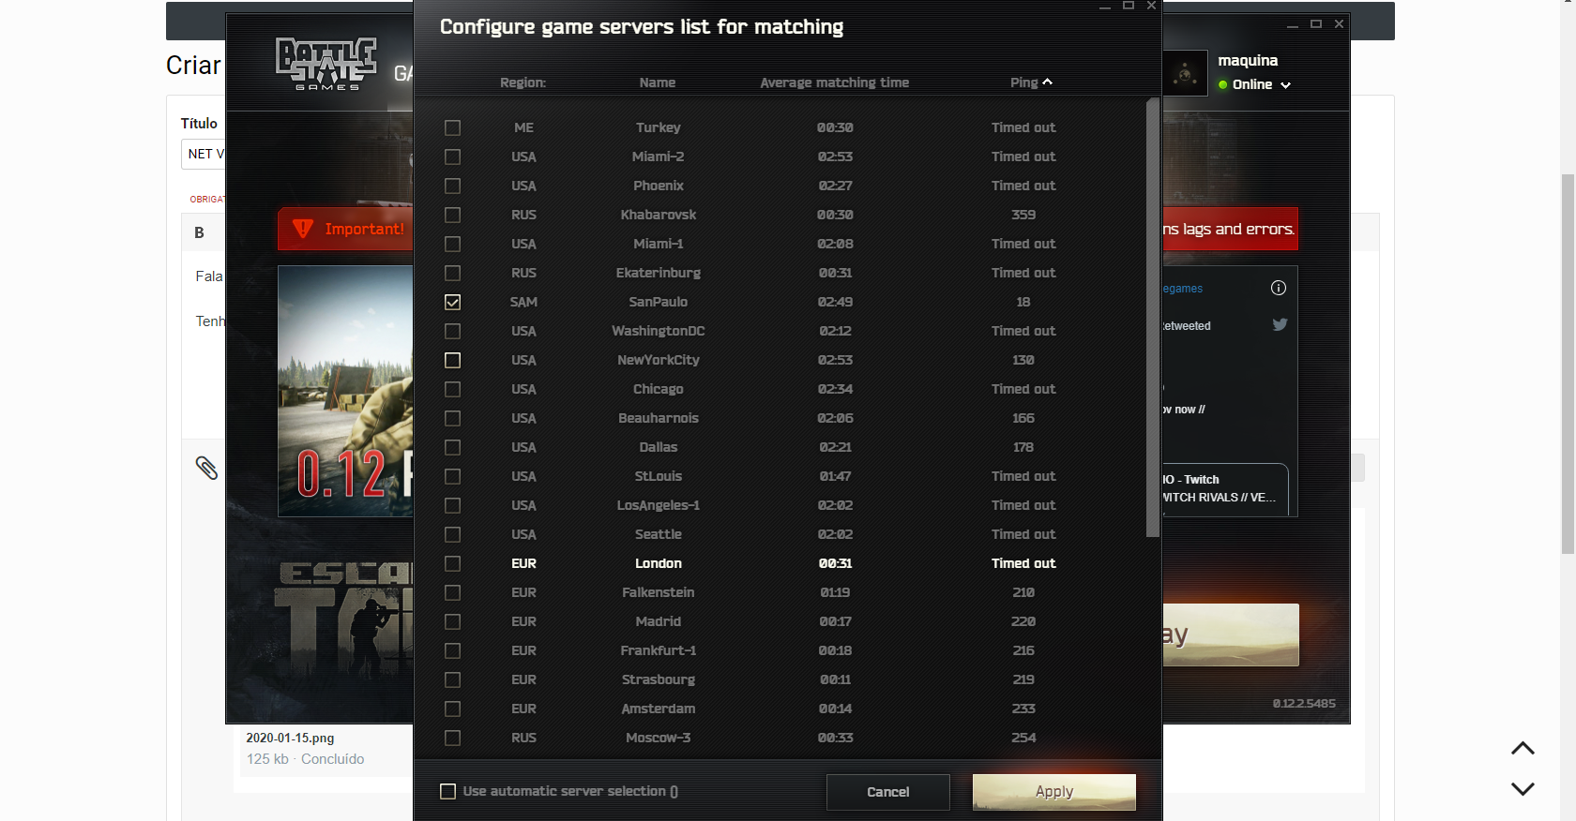Screen dimensions: 1576x821
Task: Select the WashingtonDC server name
Action: [x=658, y=331]
